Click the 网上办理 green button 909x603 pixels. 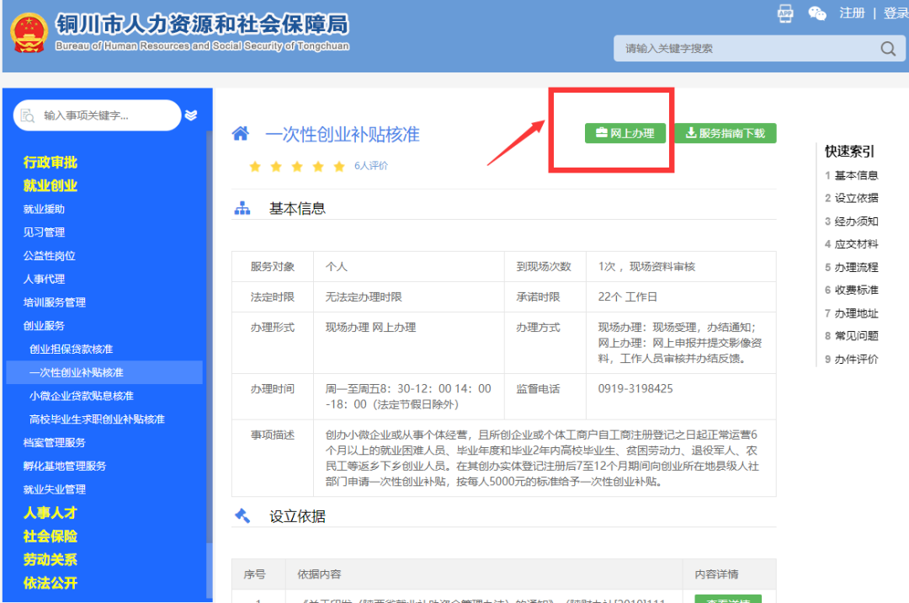point(625,133)
